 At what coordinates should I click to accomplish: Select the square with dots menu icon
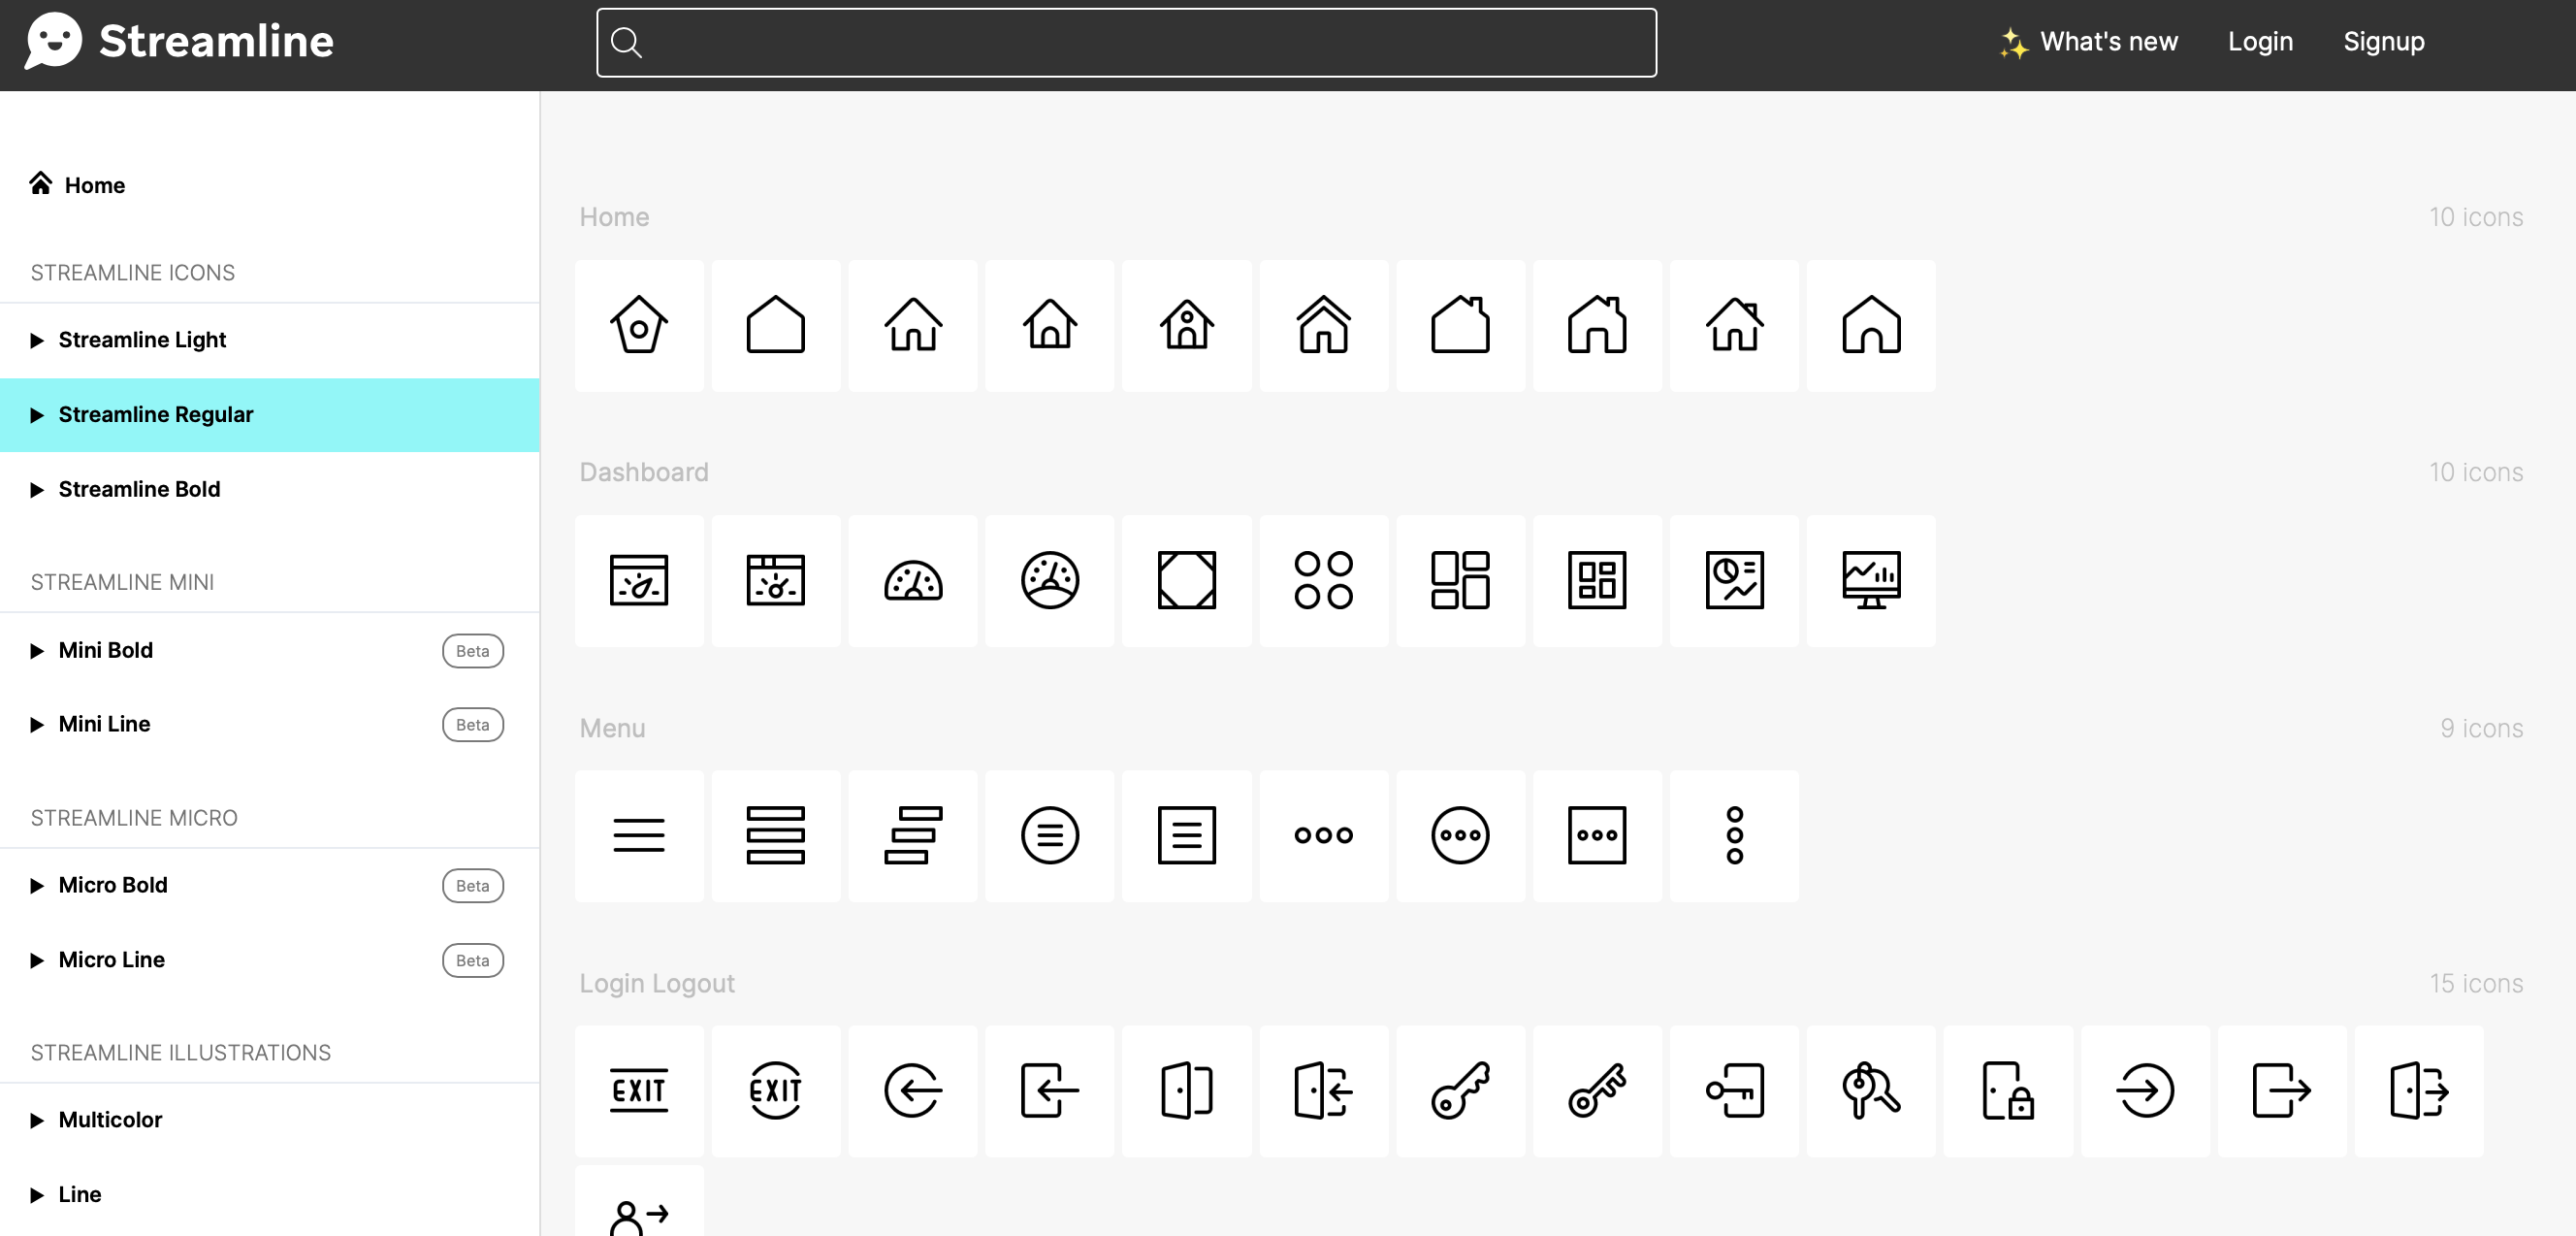click(x=1597, y=836)
